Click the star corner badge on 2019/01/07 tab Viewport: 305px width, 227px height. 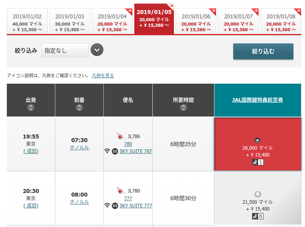point(256,11)
